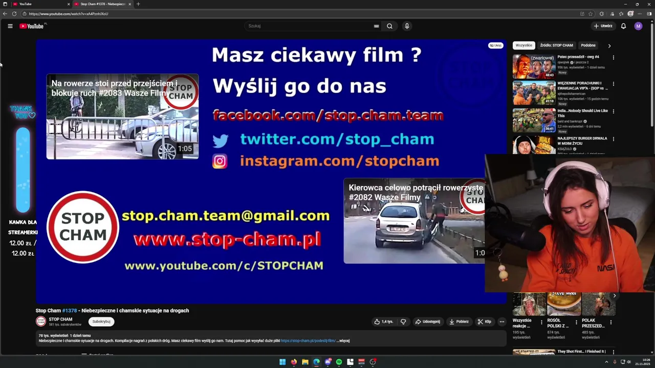Open Firefox from the taskbar
Viewport: 655px width, 368px height.
pyautogui.click(x=294, y=362)
